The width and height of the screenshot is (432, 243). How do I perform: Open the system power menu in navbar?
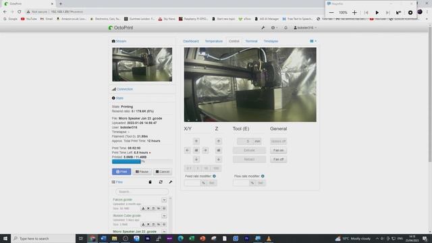click(274, 28)
